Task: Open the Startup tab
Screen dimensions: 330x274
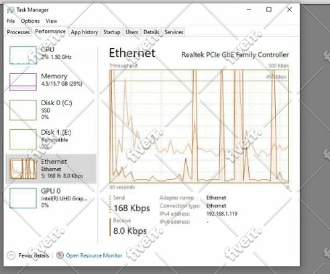Action: click(x=112, y=32)
